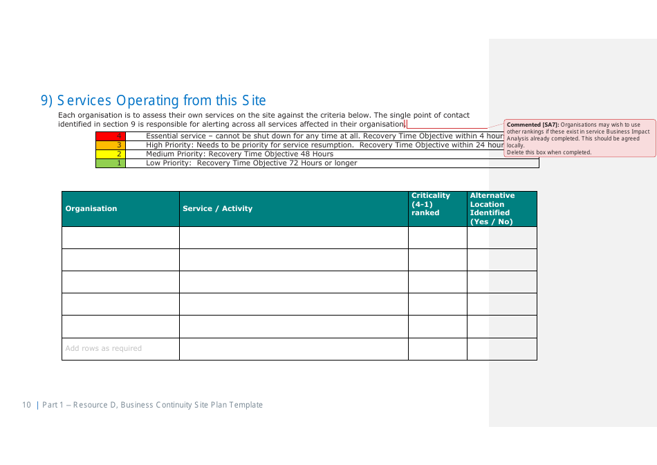Click the Organisation column header
The height and width of the screenshot is (465, 657).
(x=91, y=208)
